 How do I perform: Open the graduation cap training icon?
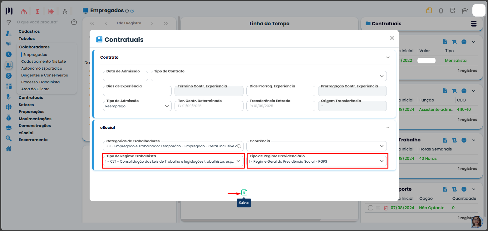pos(465,11)
